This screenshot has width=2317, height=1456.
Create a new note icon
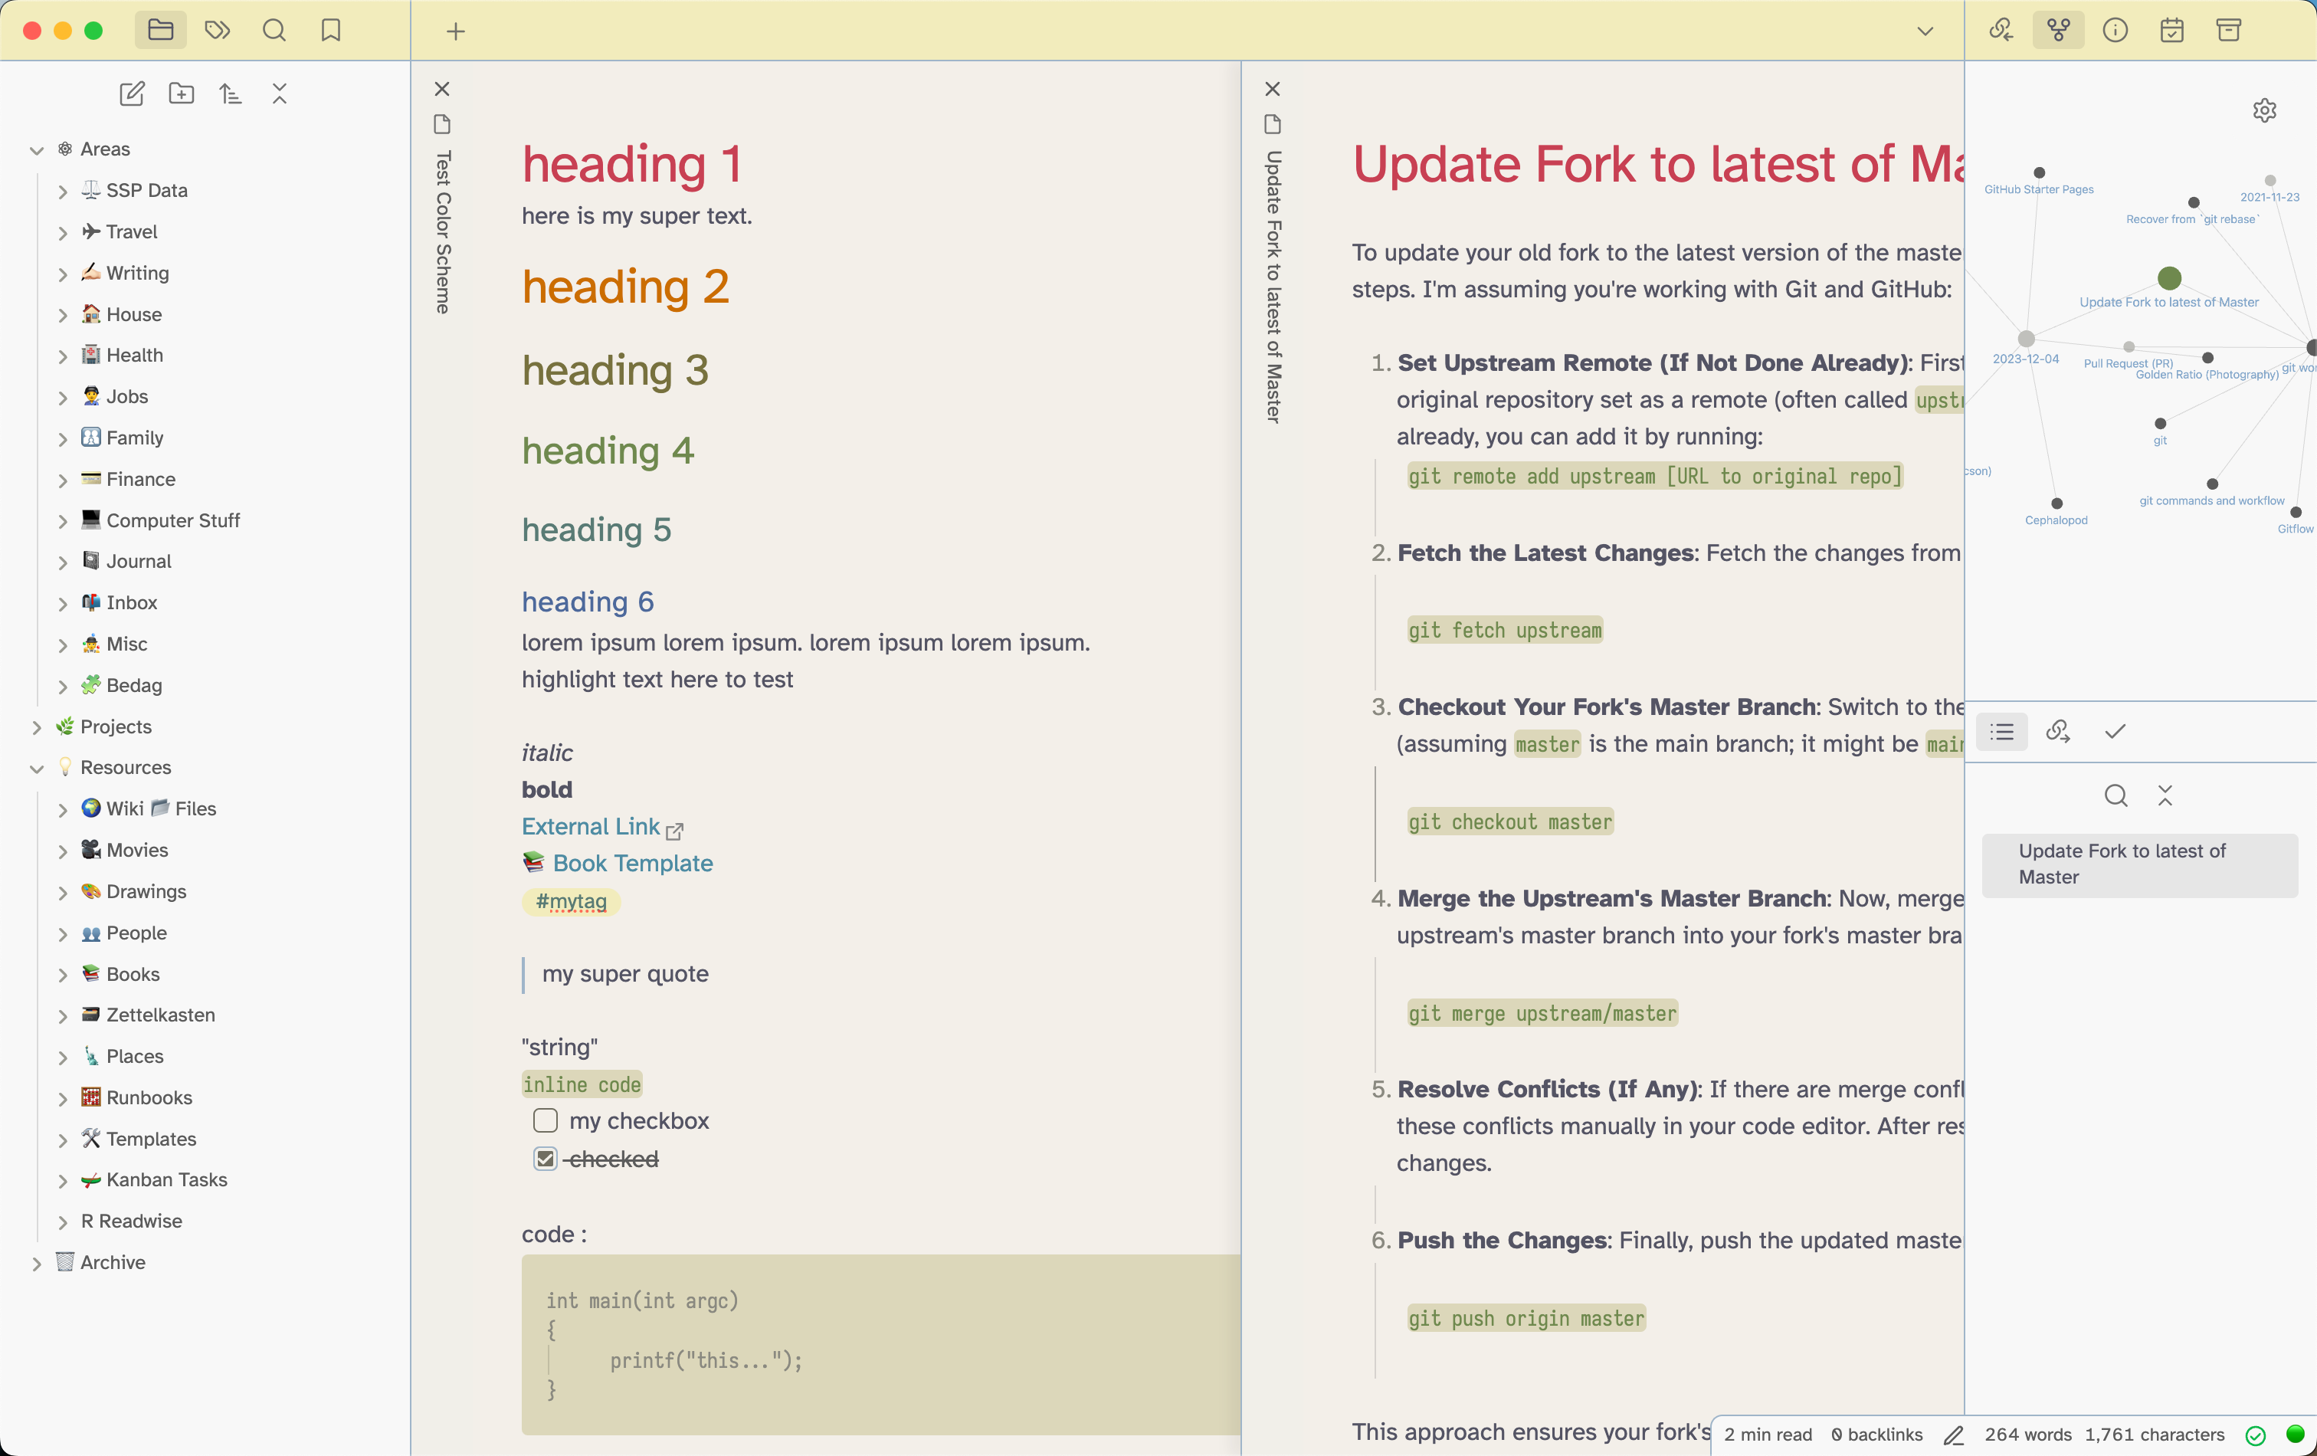pos(132,93)
